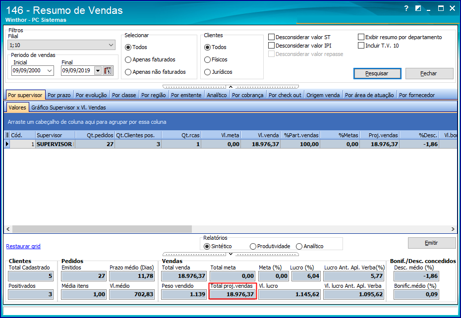Collapse the filters panel with up chevron
Screen dimensions: 461x318
[231, 87]
